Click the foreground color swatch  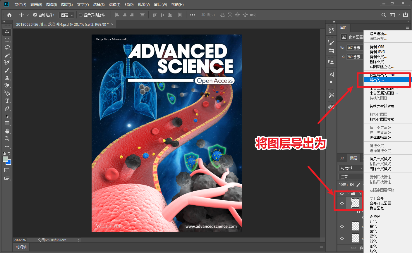click(5, 159)
